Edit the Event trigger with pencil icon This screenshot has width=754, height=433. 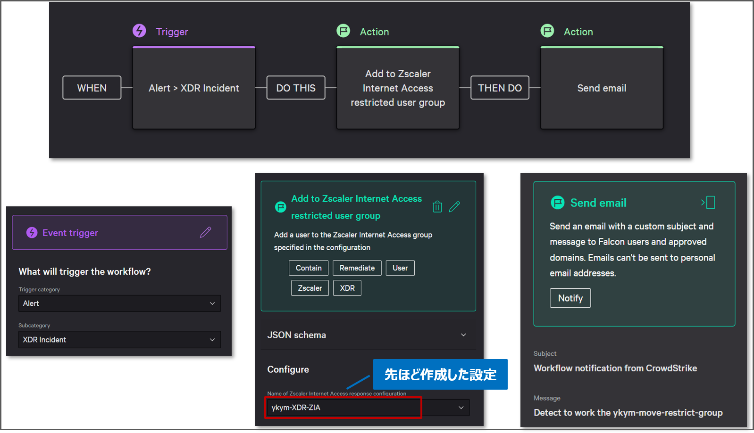[x=206, y=232]
